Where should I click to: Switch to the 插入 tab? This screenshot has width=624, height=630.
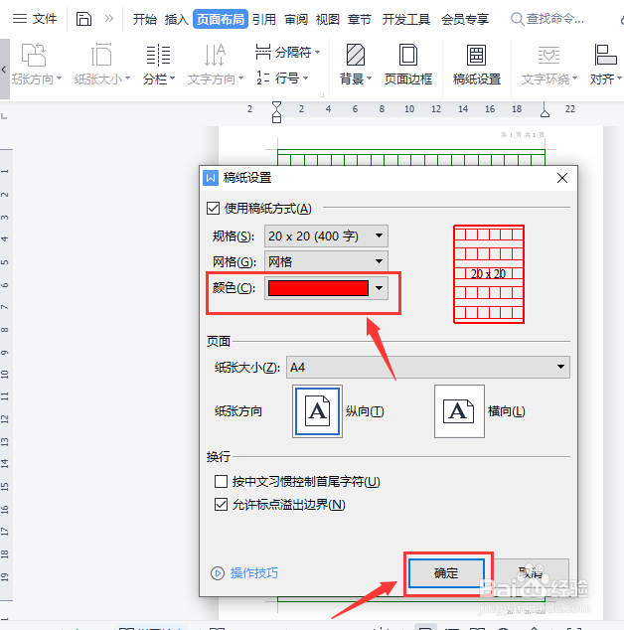(x=177, y=19)
